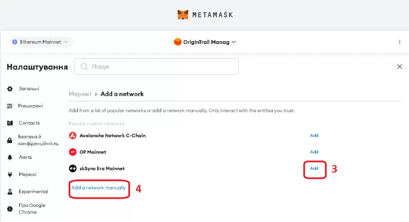Click the sliders icon beside Розширені
The image size is (409, 222).
(x=10, y=106)
